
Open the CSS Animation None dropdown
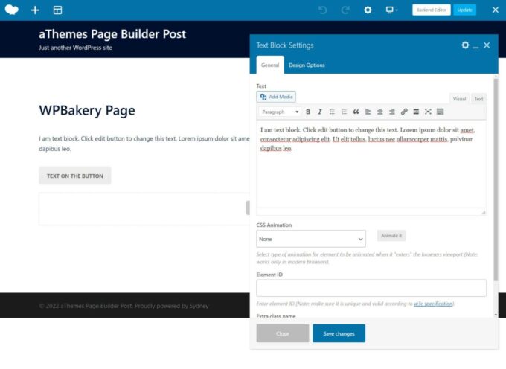[311, 239]
